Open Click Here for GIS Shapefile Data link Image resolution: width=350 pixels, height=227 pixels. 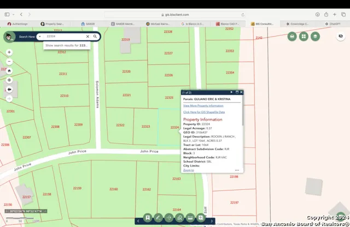point(204,112)
